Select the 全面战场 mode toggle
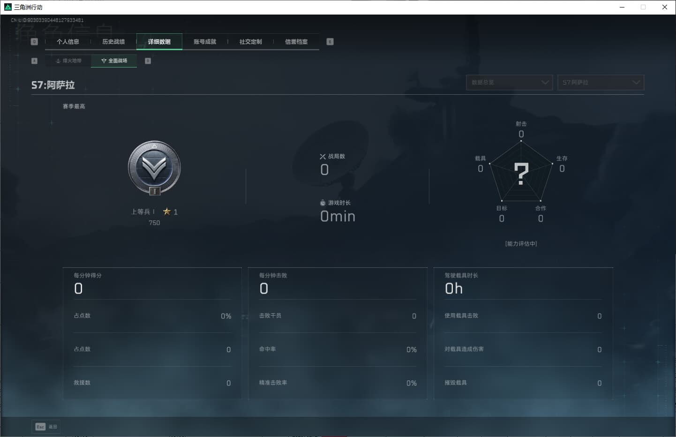 click(x=114, y=61)
